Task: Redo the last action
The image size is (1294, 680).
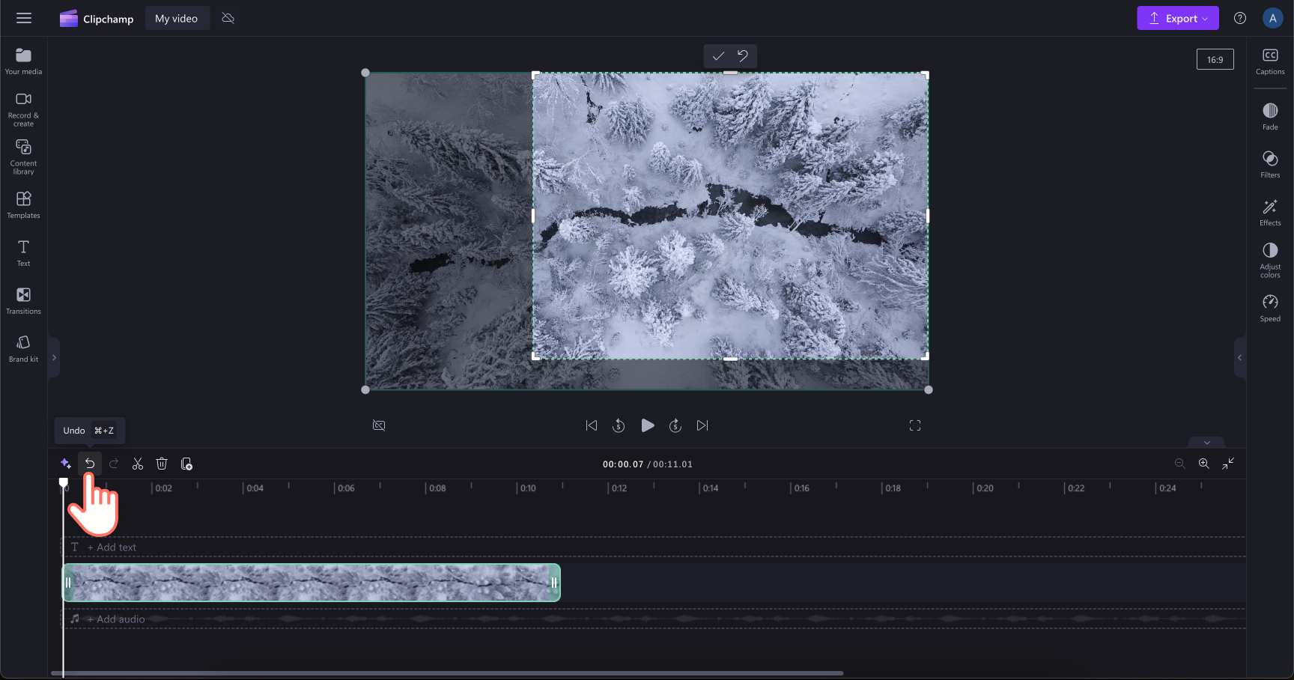Action: point(114,464)
